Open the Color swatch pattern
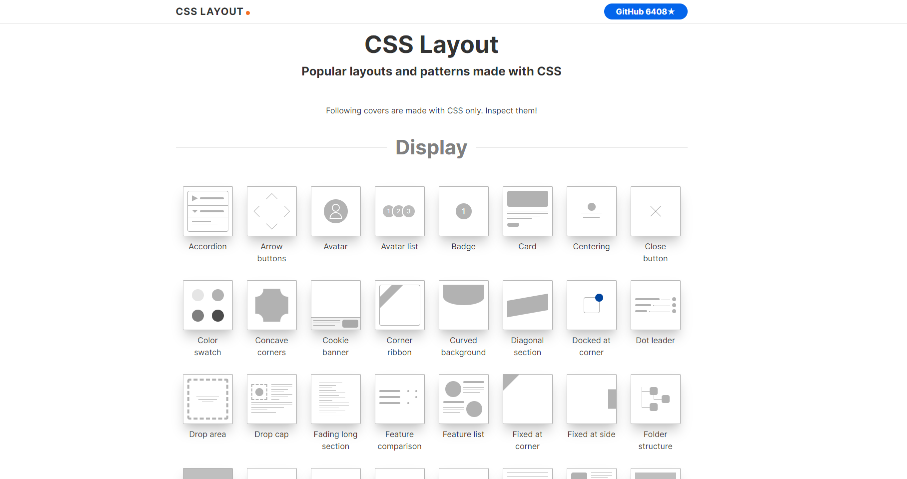The image size is (907, 479). 207,305
